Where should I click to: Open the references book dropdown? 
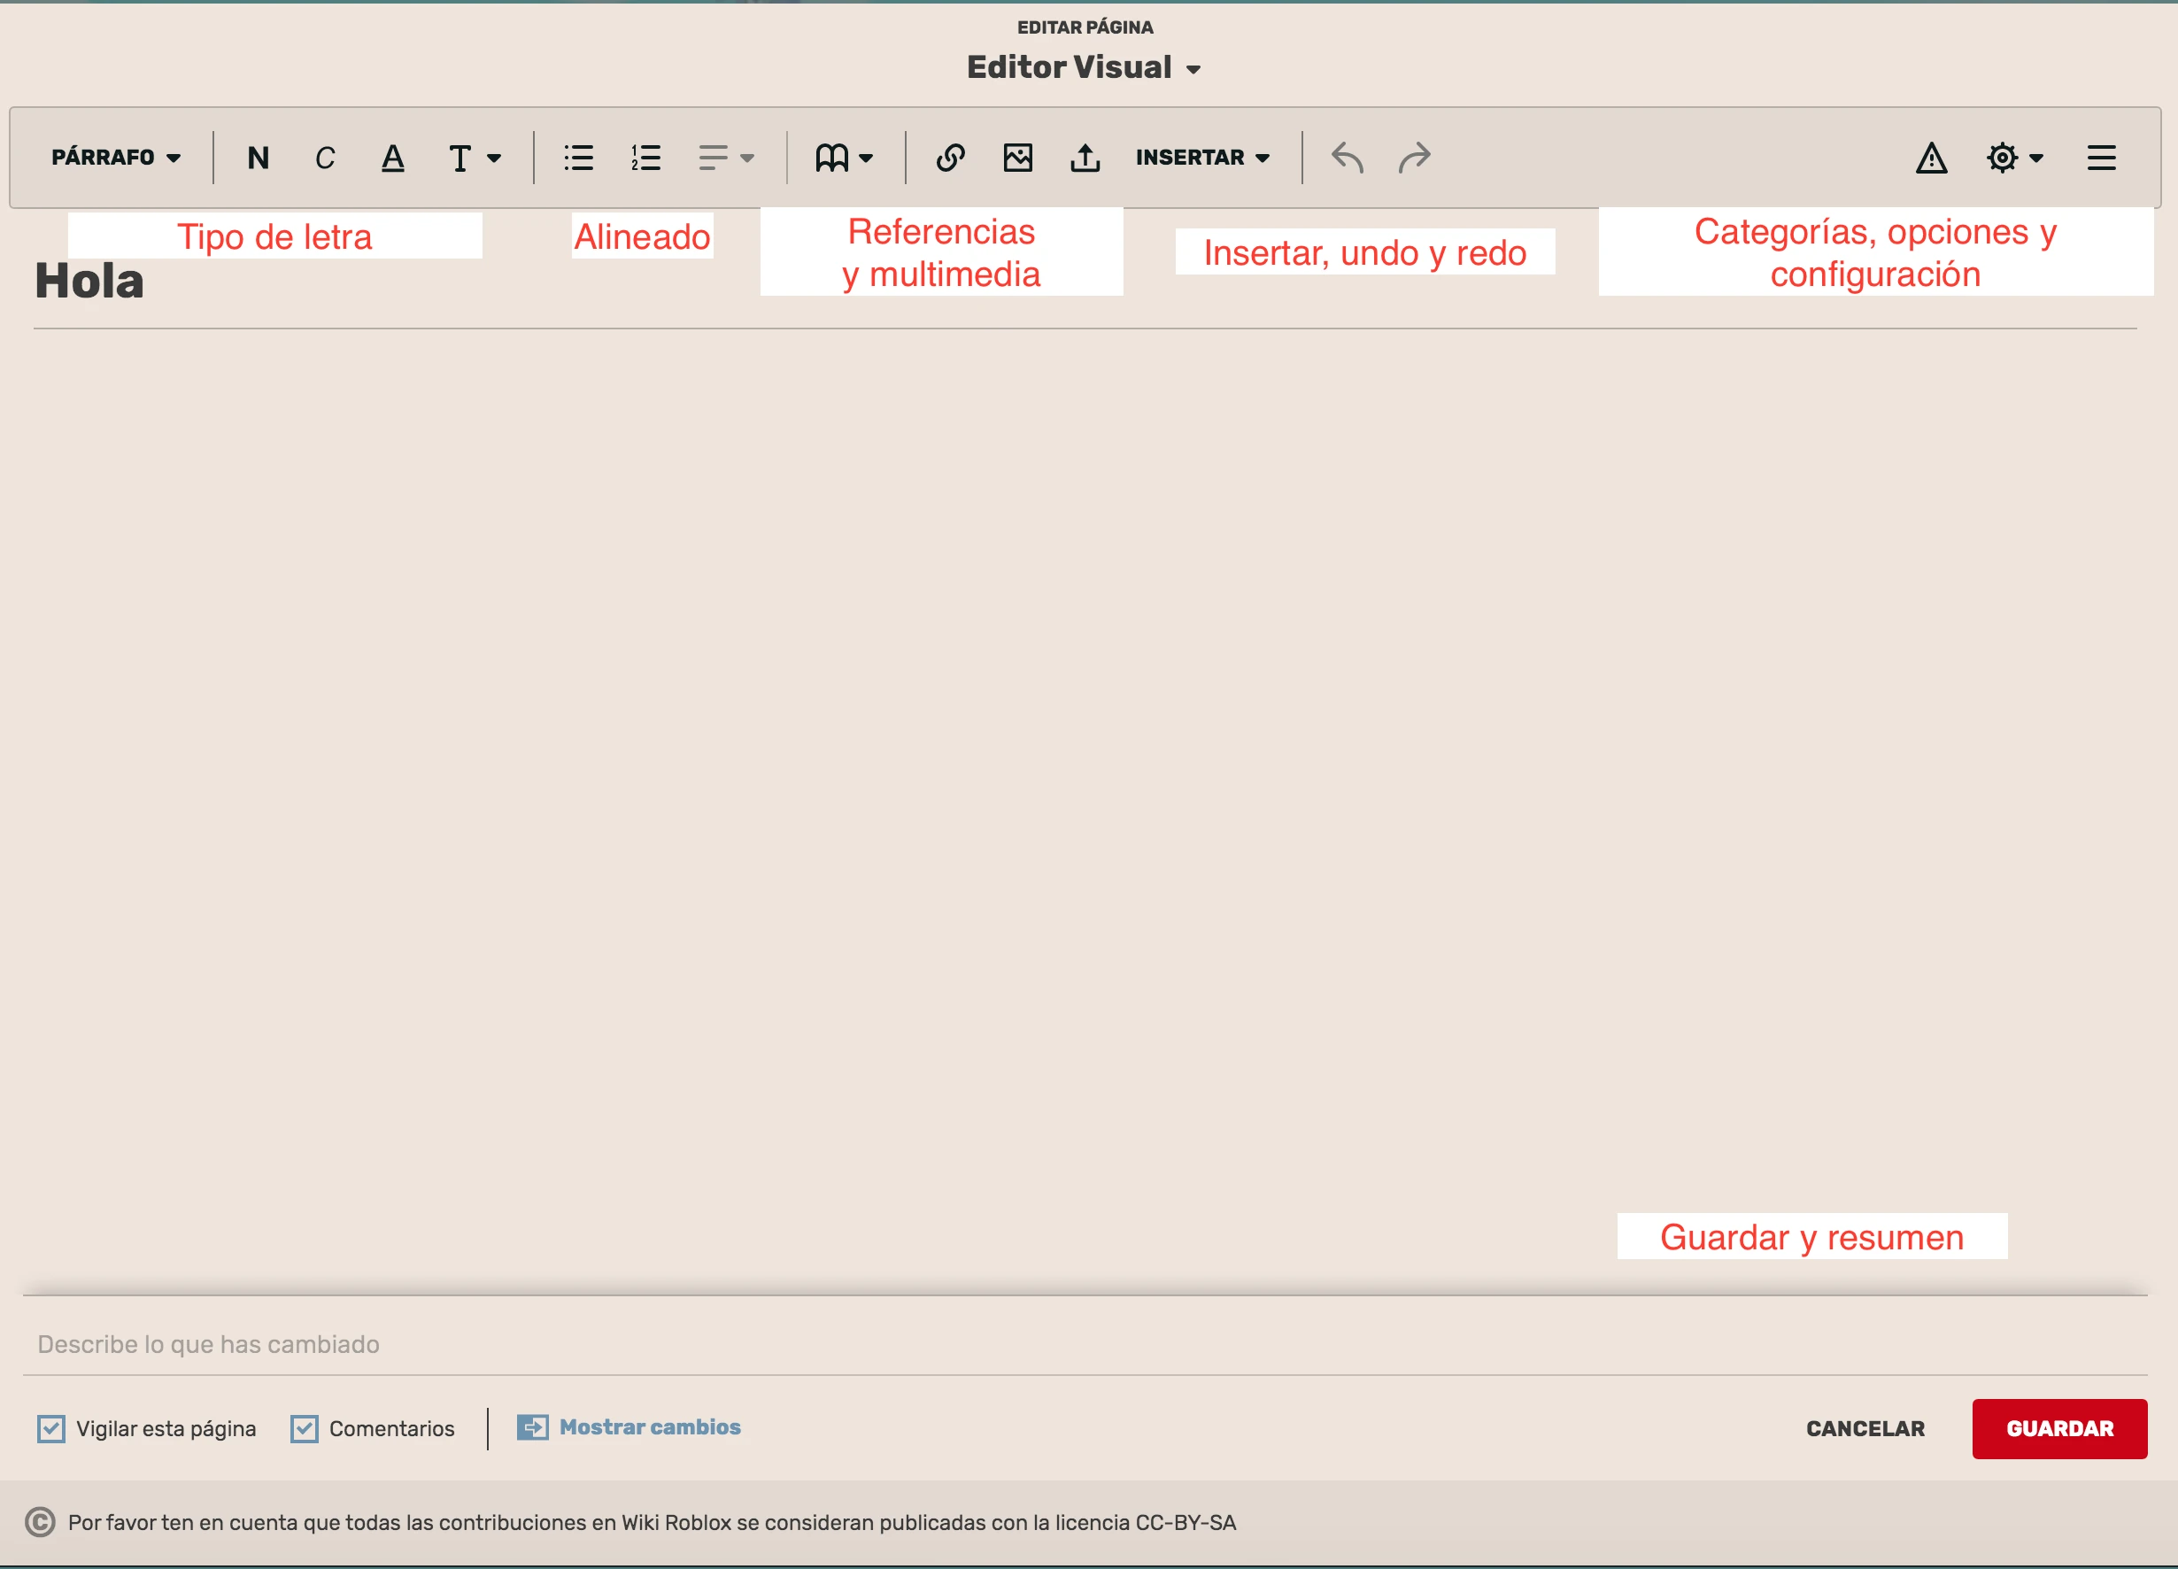coord(843,158)
